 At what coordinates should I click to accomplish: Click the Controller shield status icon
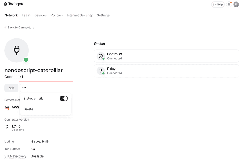click(x=101, y=56)
